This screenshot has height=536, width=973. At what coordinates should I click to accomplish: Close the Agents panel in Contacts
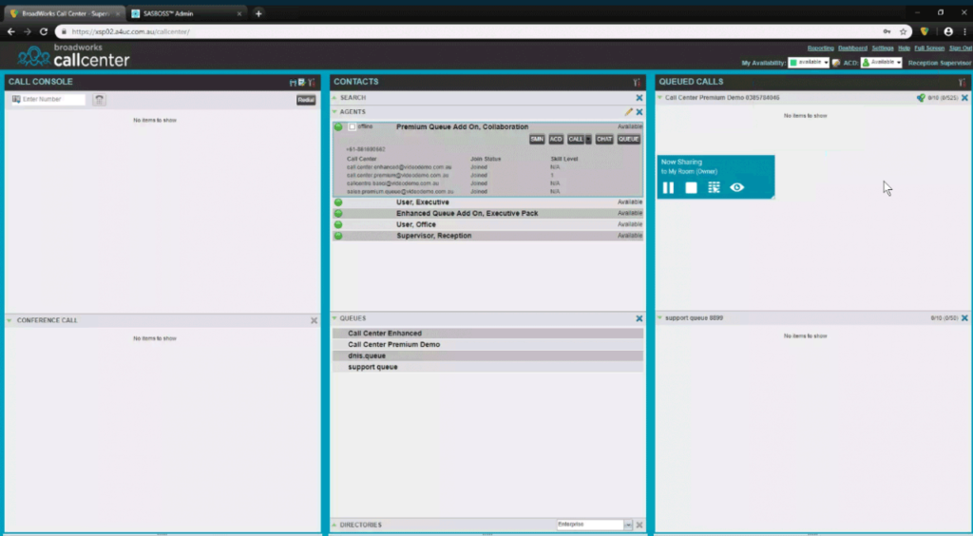(639, 112)
